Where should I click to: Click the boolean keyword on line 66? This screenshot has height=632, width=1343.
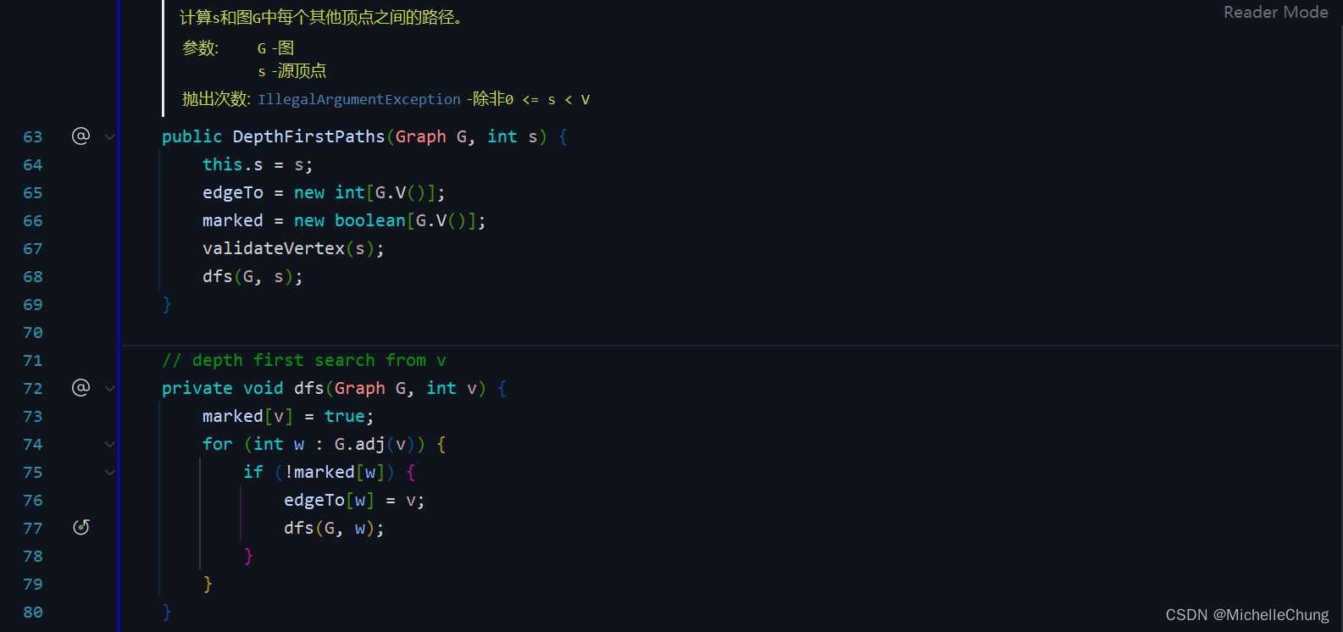click(370, 220)
